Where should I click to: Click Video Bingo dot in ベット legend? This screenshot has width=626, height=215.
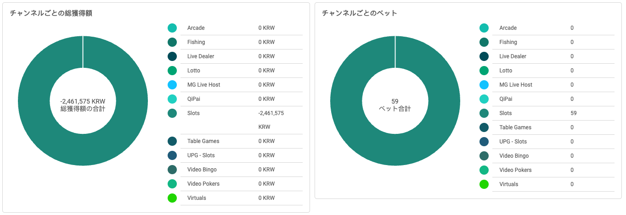pyautogui.click(x=484, y=156)
